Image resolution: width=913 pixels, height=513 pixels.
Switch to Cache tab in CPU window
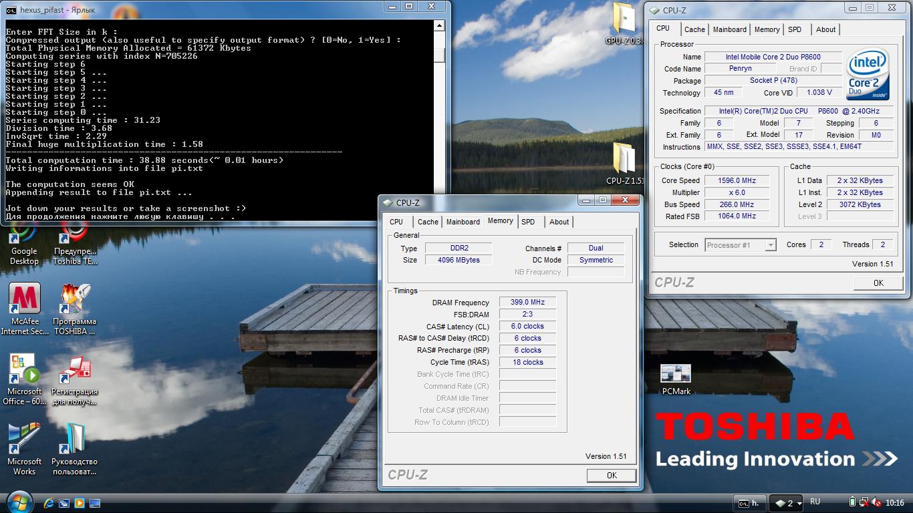[x=694, y=29]
